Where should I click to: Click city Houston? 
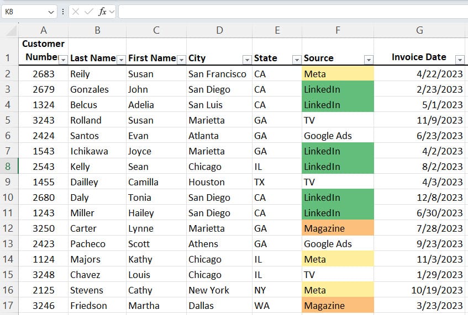pyautogui.click(x=219, y=182)
